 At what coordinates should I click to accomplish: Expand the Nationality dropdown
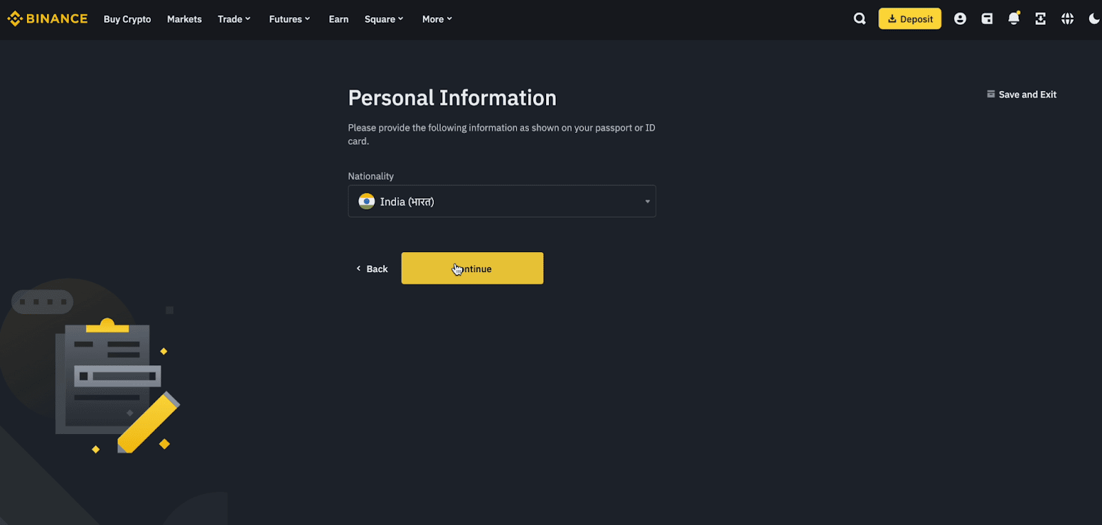pyautogui.click(x=502, y=201)
